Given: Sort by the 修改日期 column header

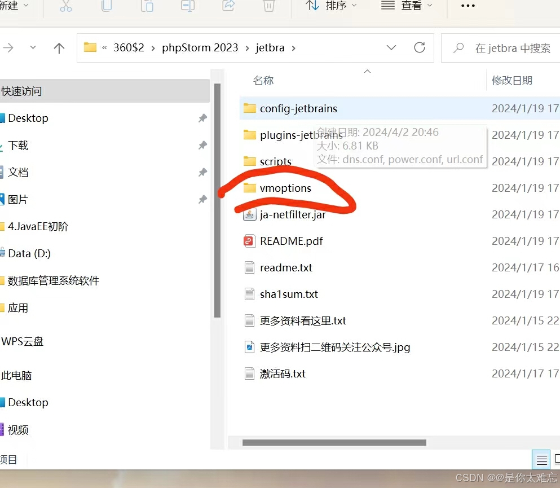Looking at the screenshot, I should 512,80.
